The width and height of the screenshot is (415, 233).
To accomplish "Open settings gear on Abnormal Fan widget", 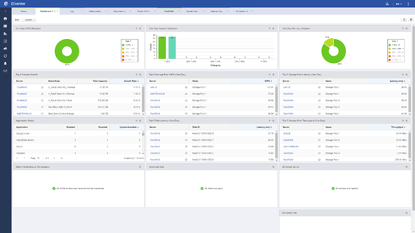I will point(407,213).
